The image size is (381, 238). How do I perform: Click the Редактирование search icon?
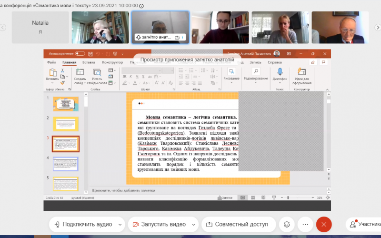click(256, 71)
